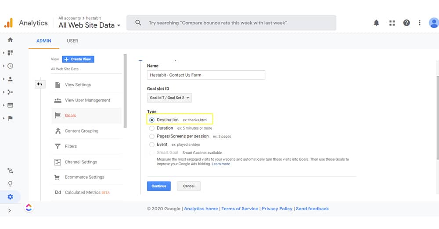Image resolution: width=439 pixels, height=229 pixels.
Task: Click the goal Name input field
Action: click(x=206, y=75)
